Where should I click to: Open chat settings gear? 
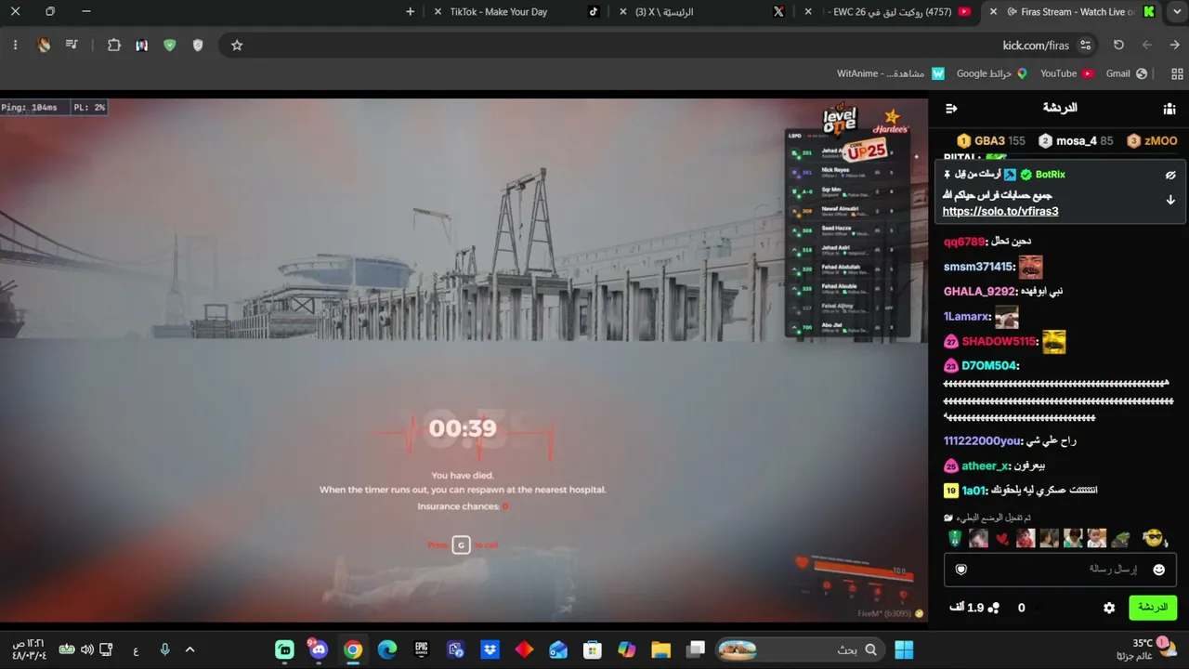[x=1109, y=608]
